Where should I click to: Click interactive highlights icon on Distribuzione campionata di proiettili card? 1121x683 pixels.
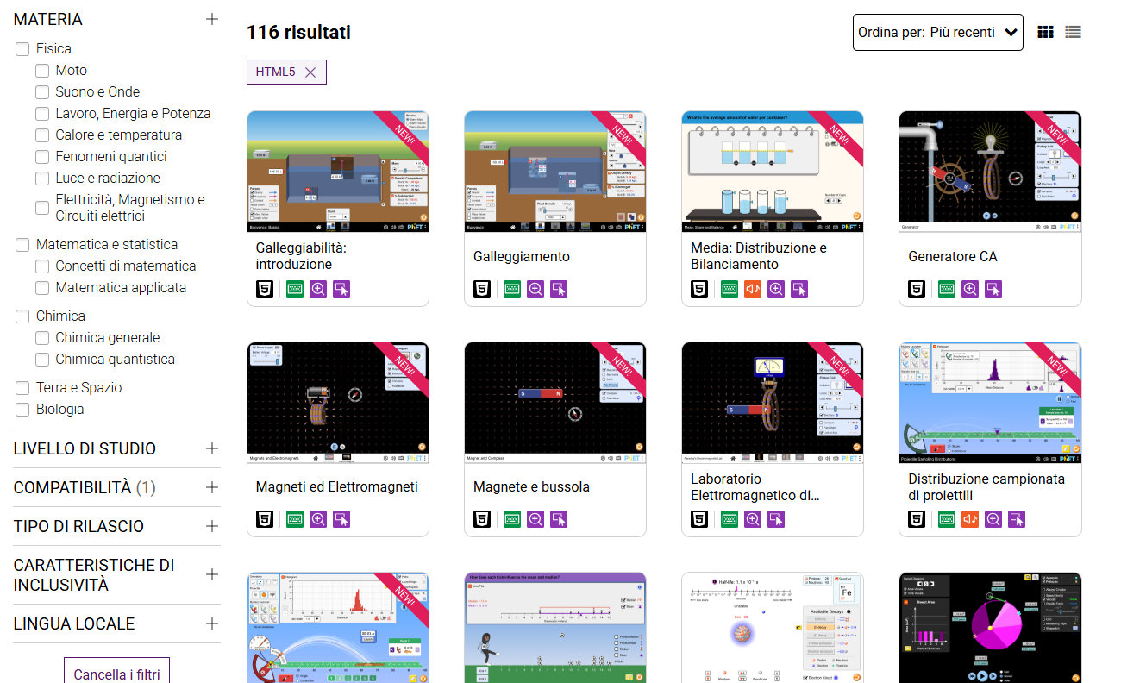[x=1017, y=519]
